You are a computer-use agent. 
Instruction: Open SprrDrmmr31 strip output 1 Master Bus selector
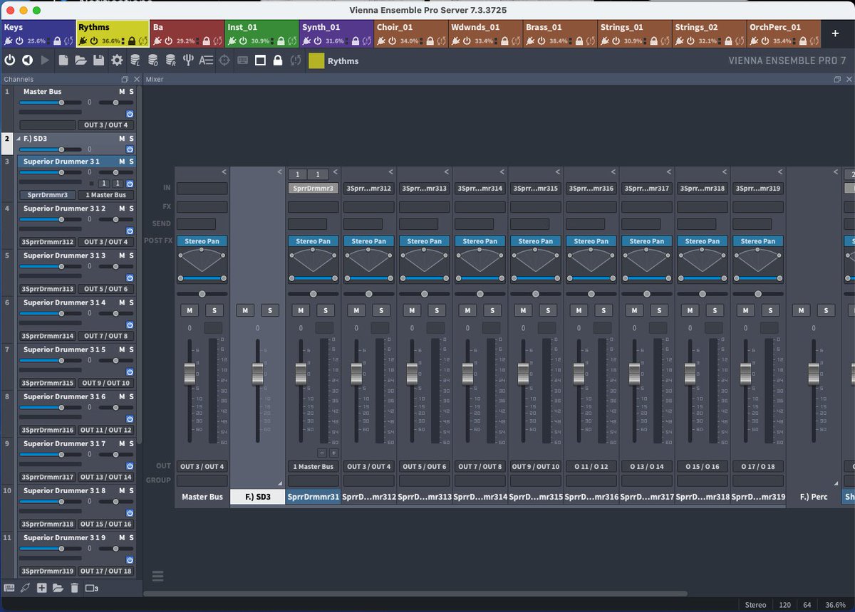[x=313, y=466]
